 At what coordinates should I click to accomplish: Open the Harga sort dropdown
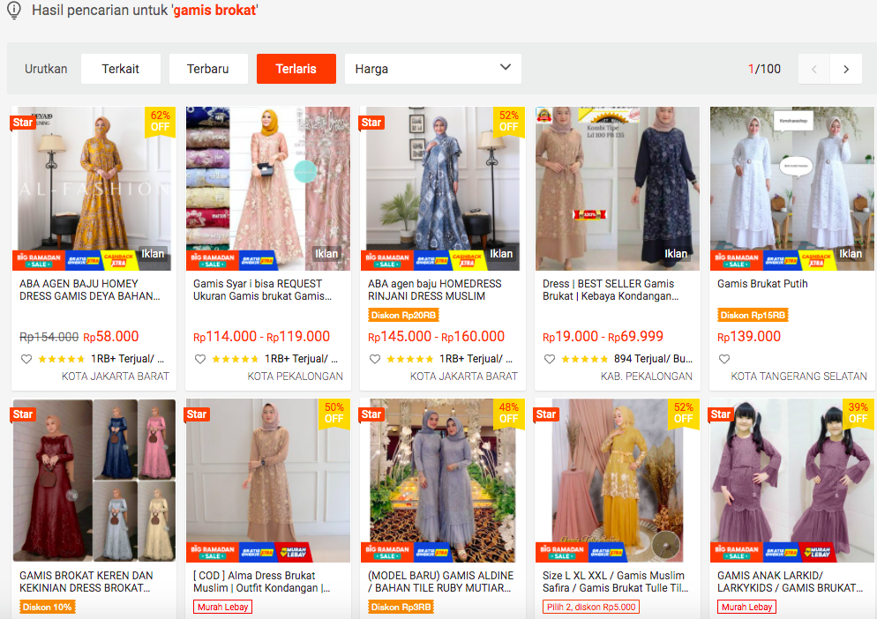point(432,68)
